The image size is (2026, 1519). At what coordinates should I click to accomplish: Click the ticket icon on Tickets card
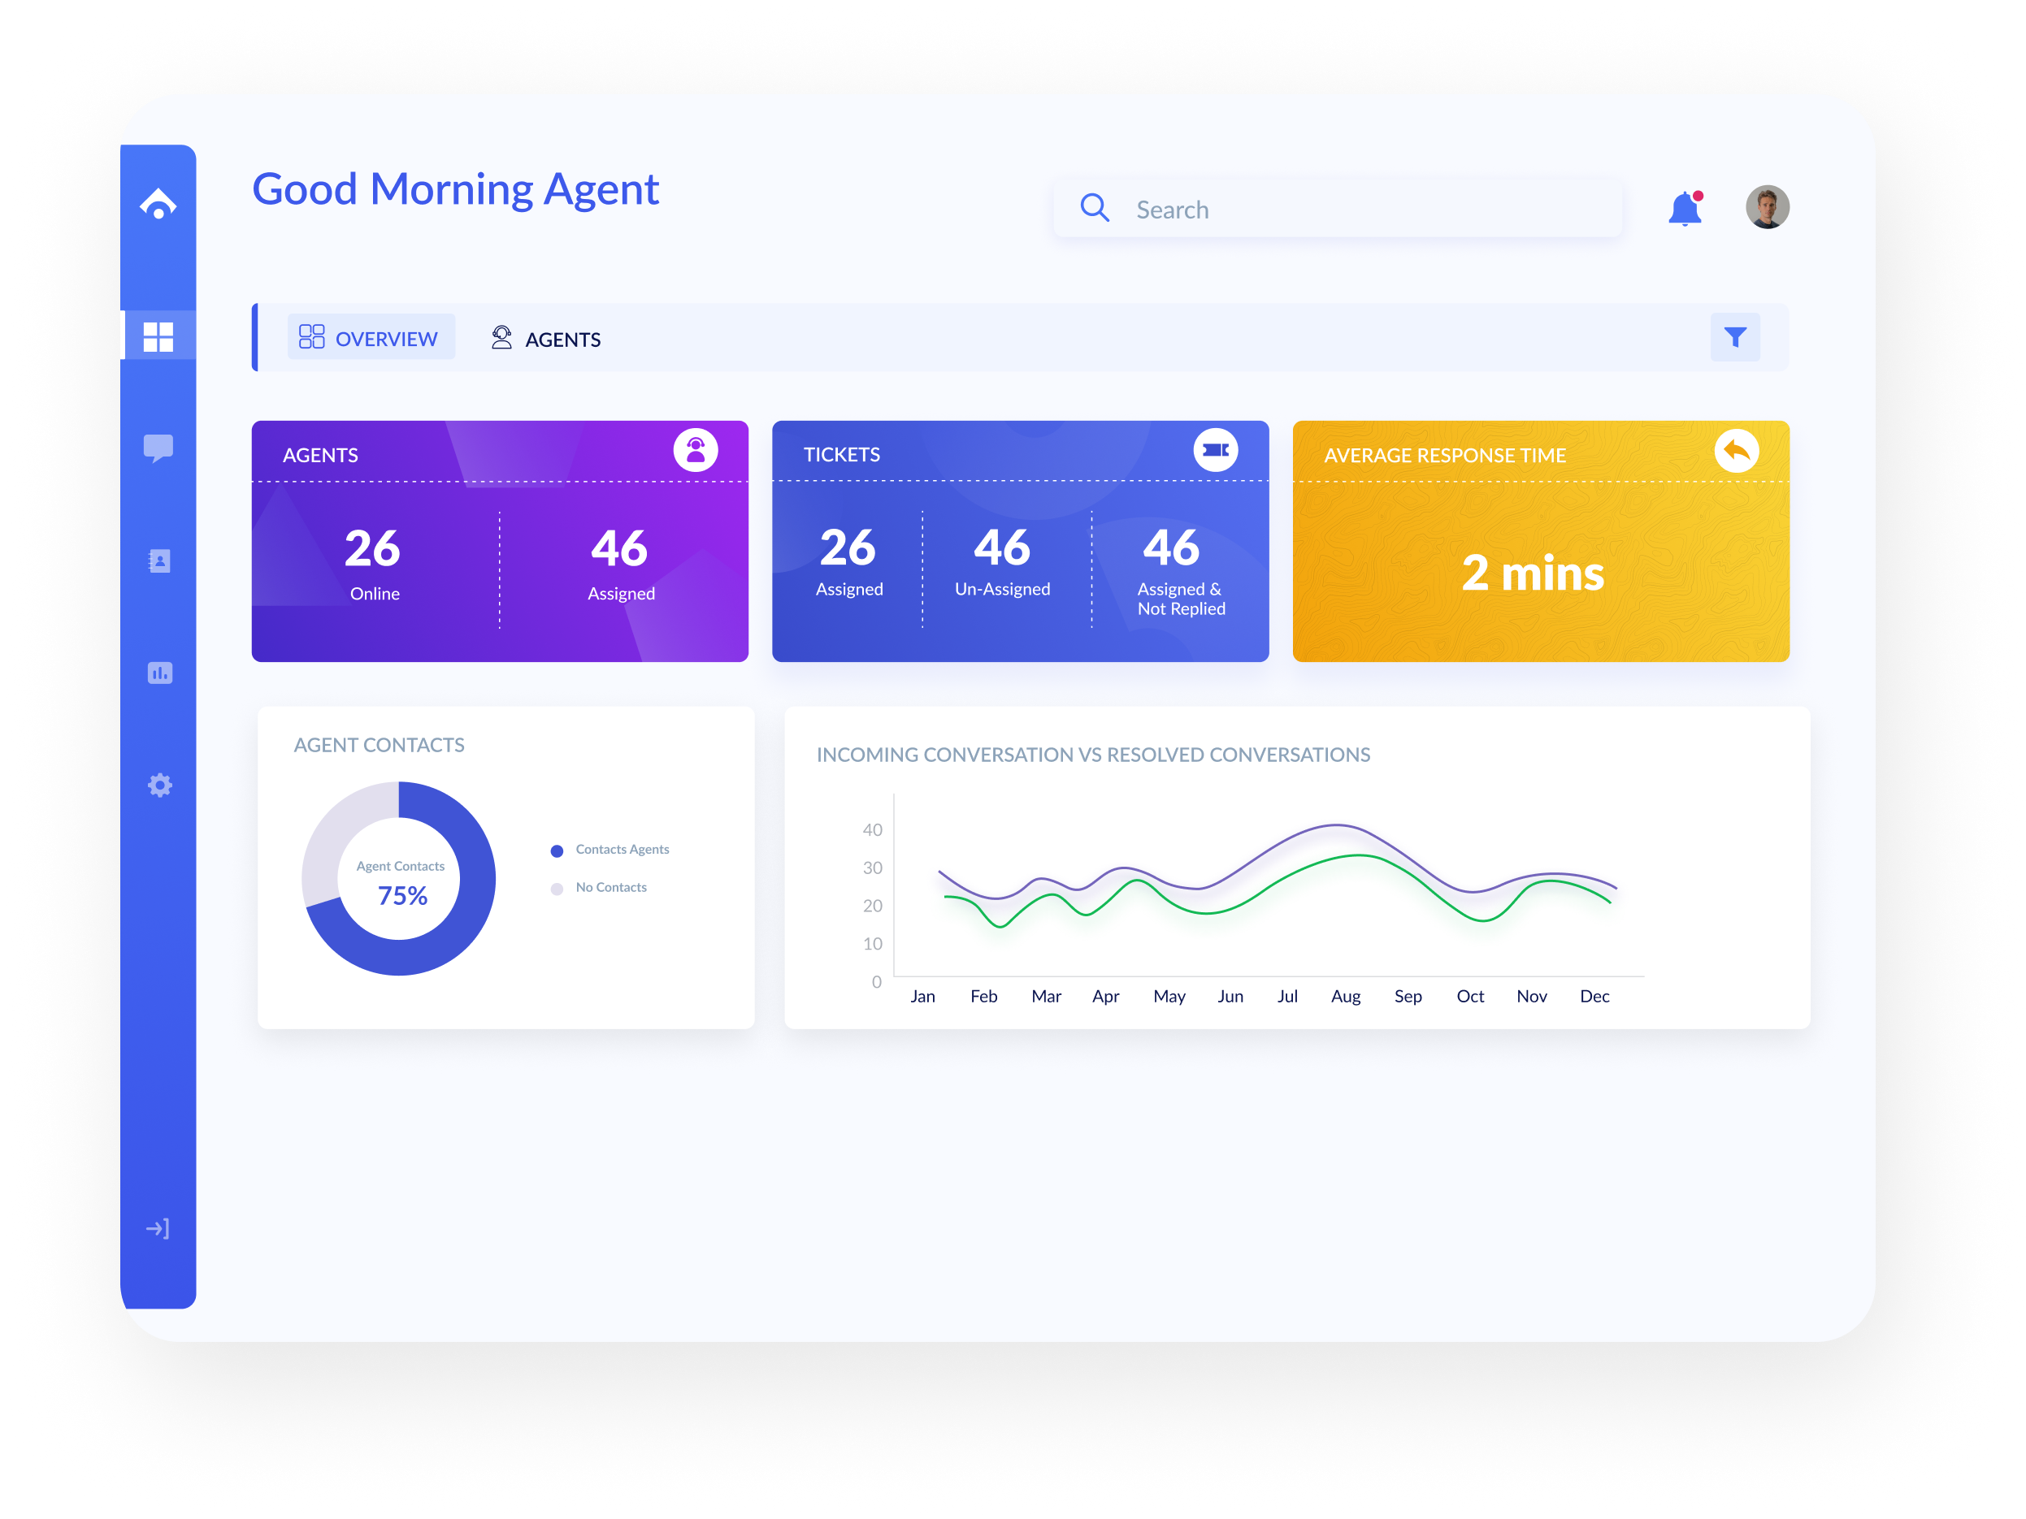1216,449
